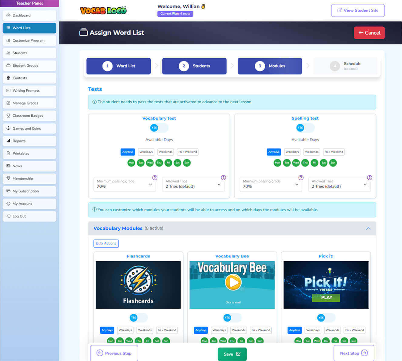Click help icon above Vocabulary test passing grade
This screenshot has width=402, height=361.
[x=155, y=178]
